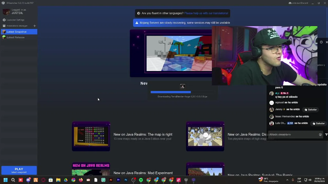
Task: Click sqmuel se ha unido chat line
Action: point(286,102)
